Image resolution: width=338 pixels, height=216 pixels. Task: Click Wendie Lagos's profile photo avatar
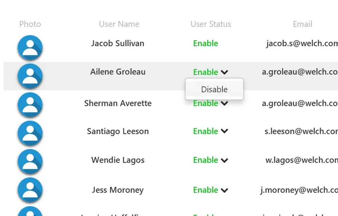[30, 162]
